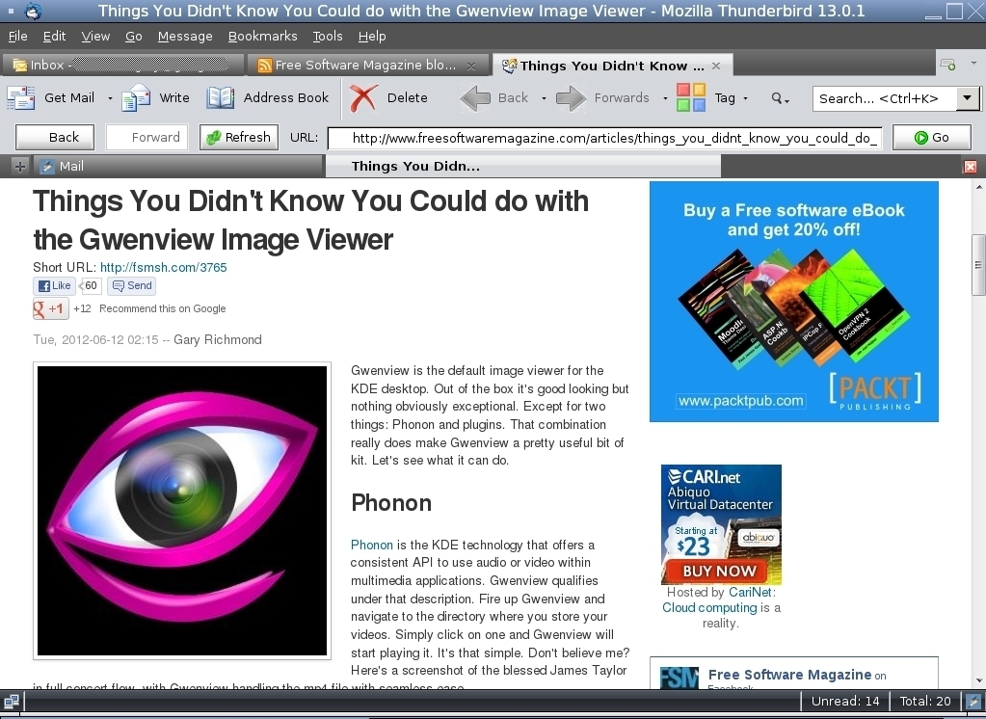Open the Edit menu

click(x=54, y=37)
